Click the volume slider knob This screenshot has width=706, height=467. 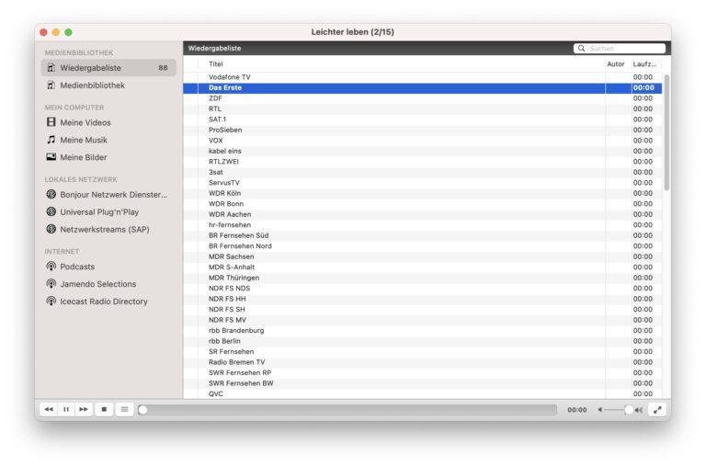(x=628, y=409)
